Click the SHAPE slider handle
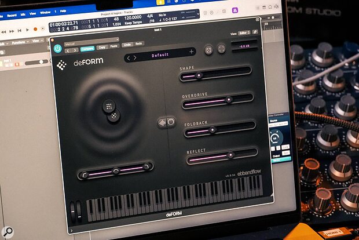This screenshot has height=240, width=359. (x=199, y=75)
